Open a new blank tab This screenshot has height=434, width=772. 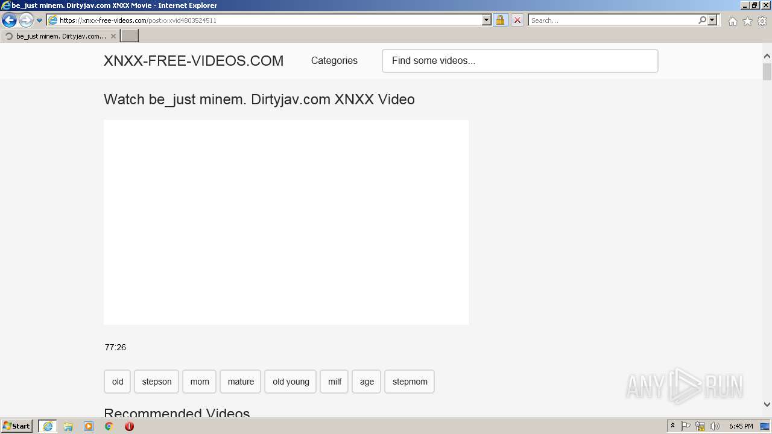point(130,36)
